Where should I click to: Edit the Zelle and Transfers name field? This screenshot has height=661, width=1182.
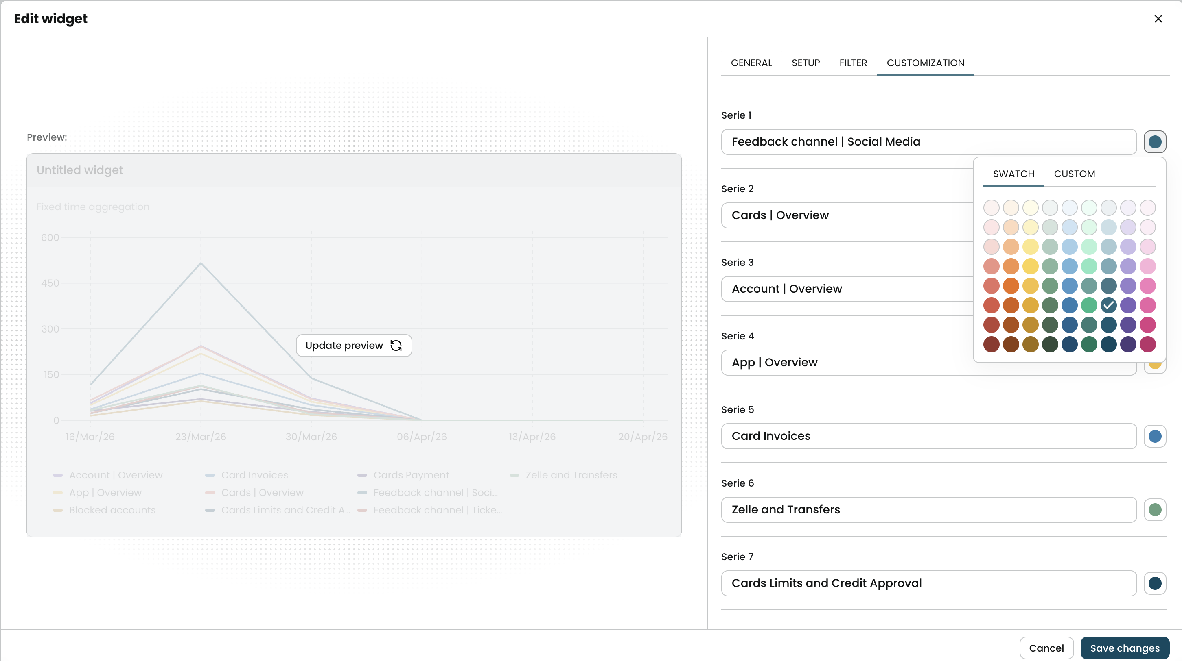(929, 510)
